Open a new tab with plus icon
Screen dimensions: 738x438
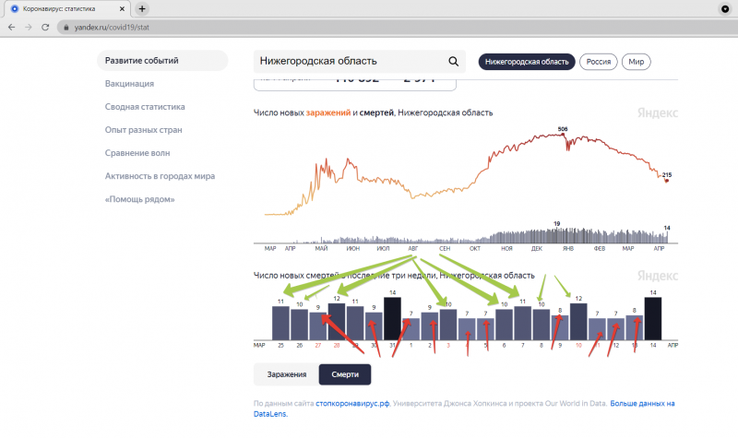pos(142,8)
